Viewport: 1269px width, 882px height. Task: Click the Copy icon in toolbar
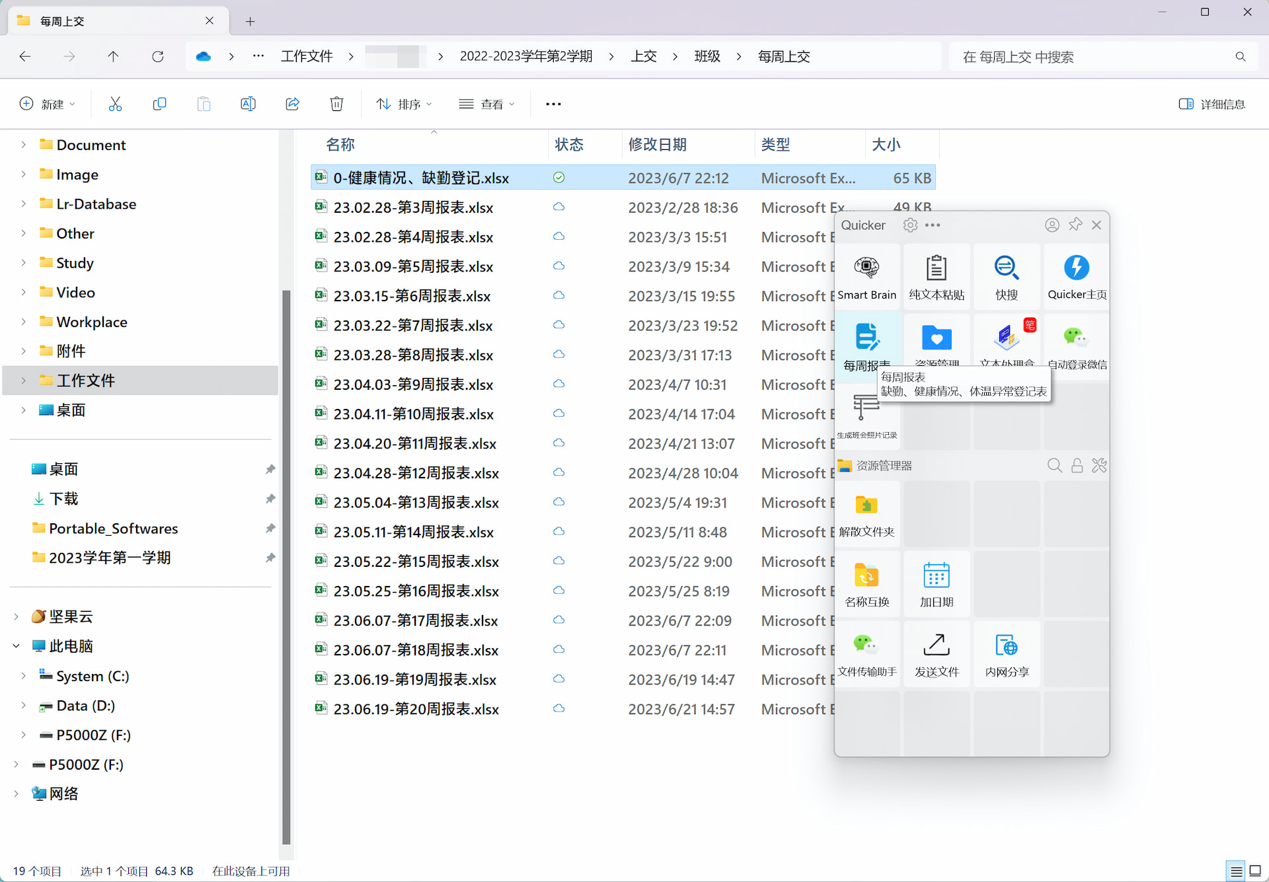pos(159,104)
